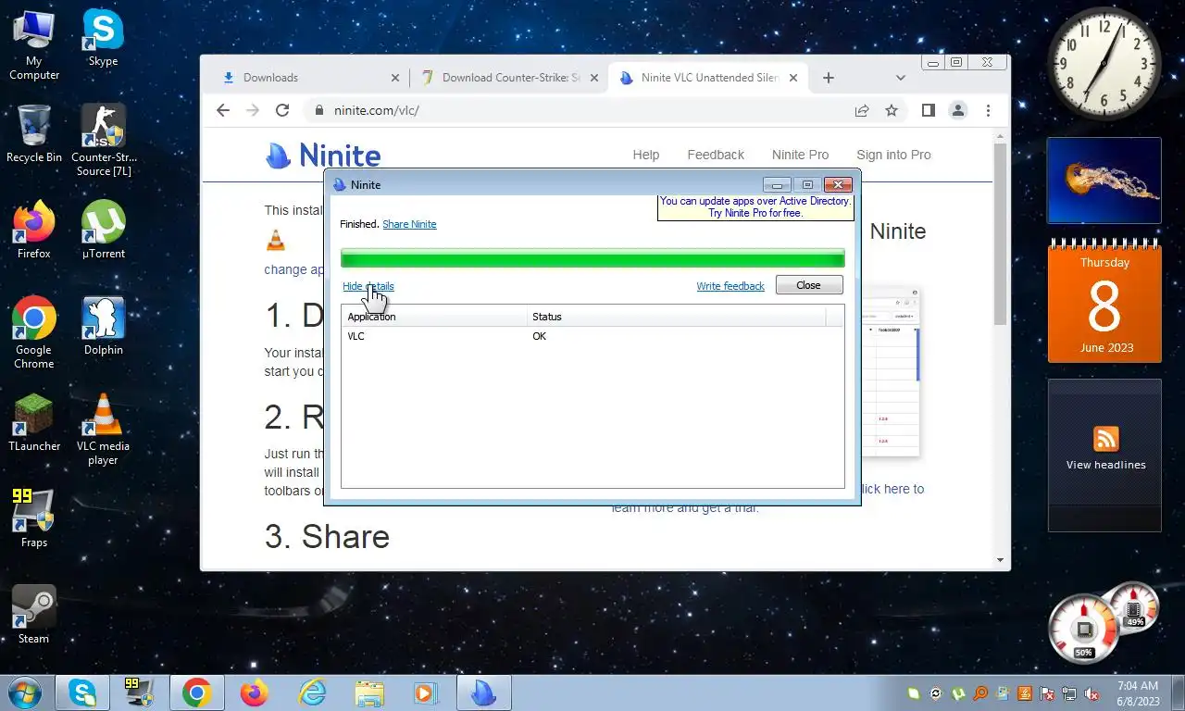1185x711 pixels.
Task: Click the Ninite logo on webpage
Action: (x=323, y=155)
